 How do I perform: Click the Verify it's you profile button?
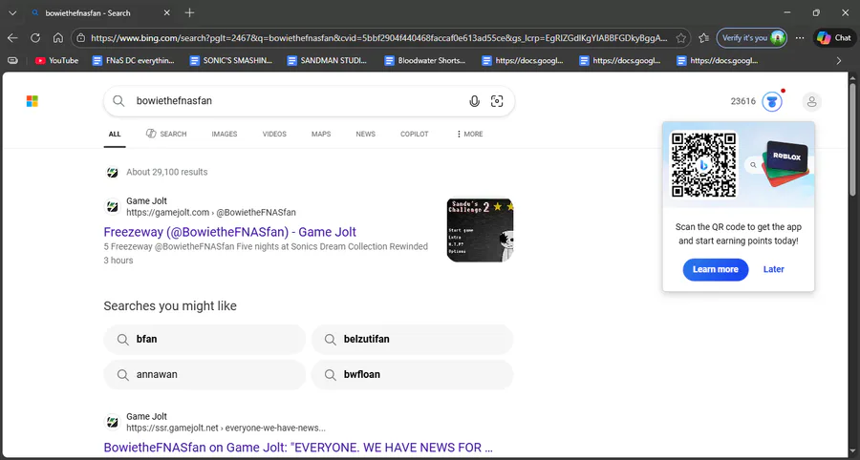(x=751, y=38)
